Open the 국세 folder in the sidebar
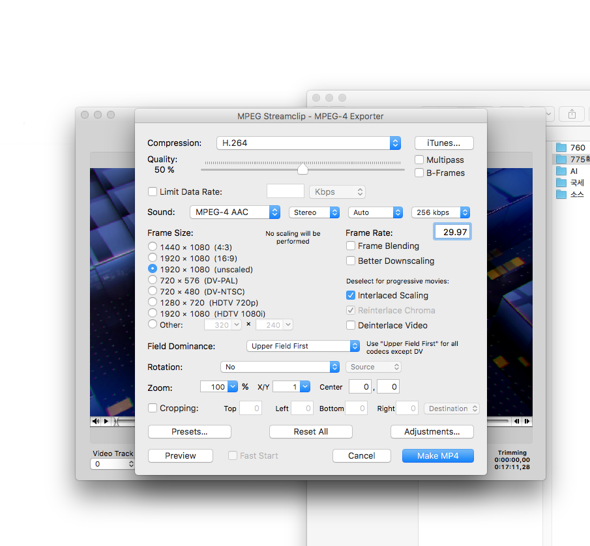 point(578,183)
